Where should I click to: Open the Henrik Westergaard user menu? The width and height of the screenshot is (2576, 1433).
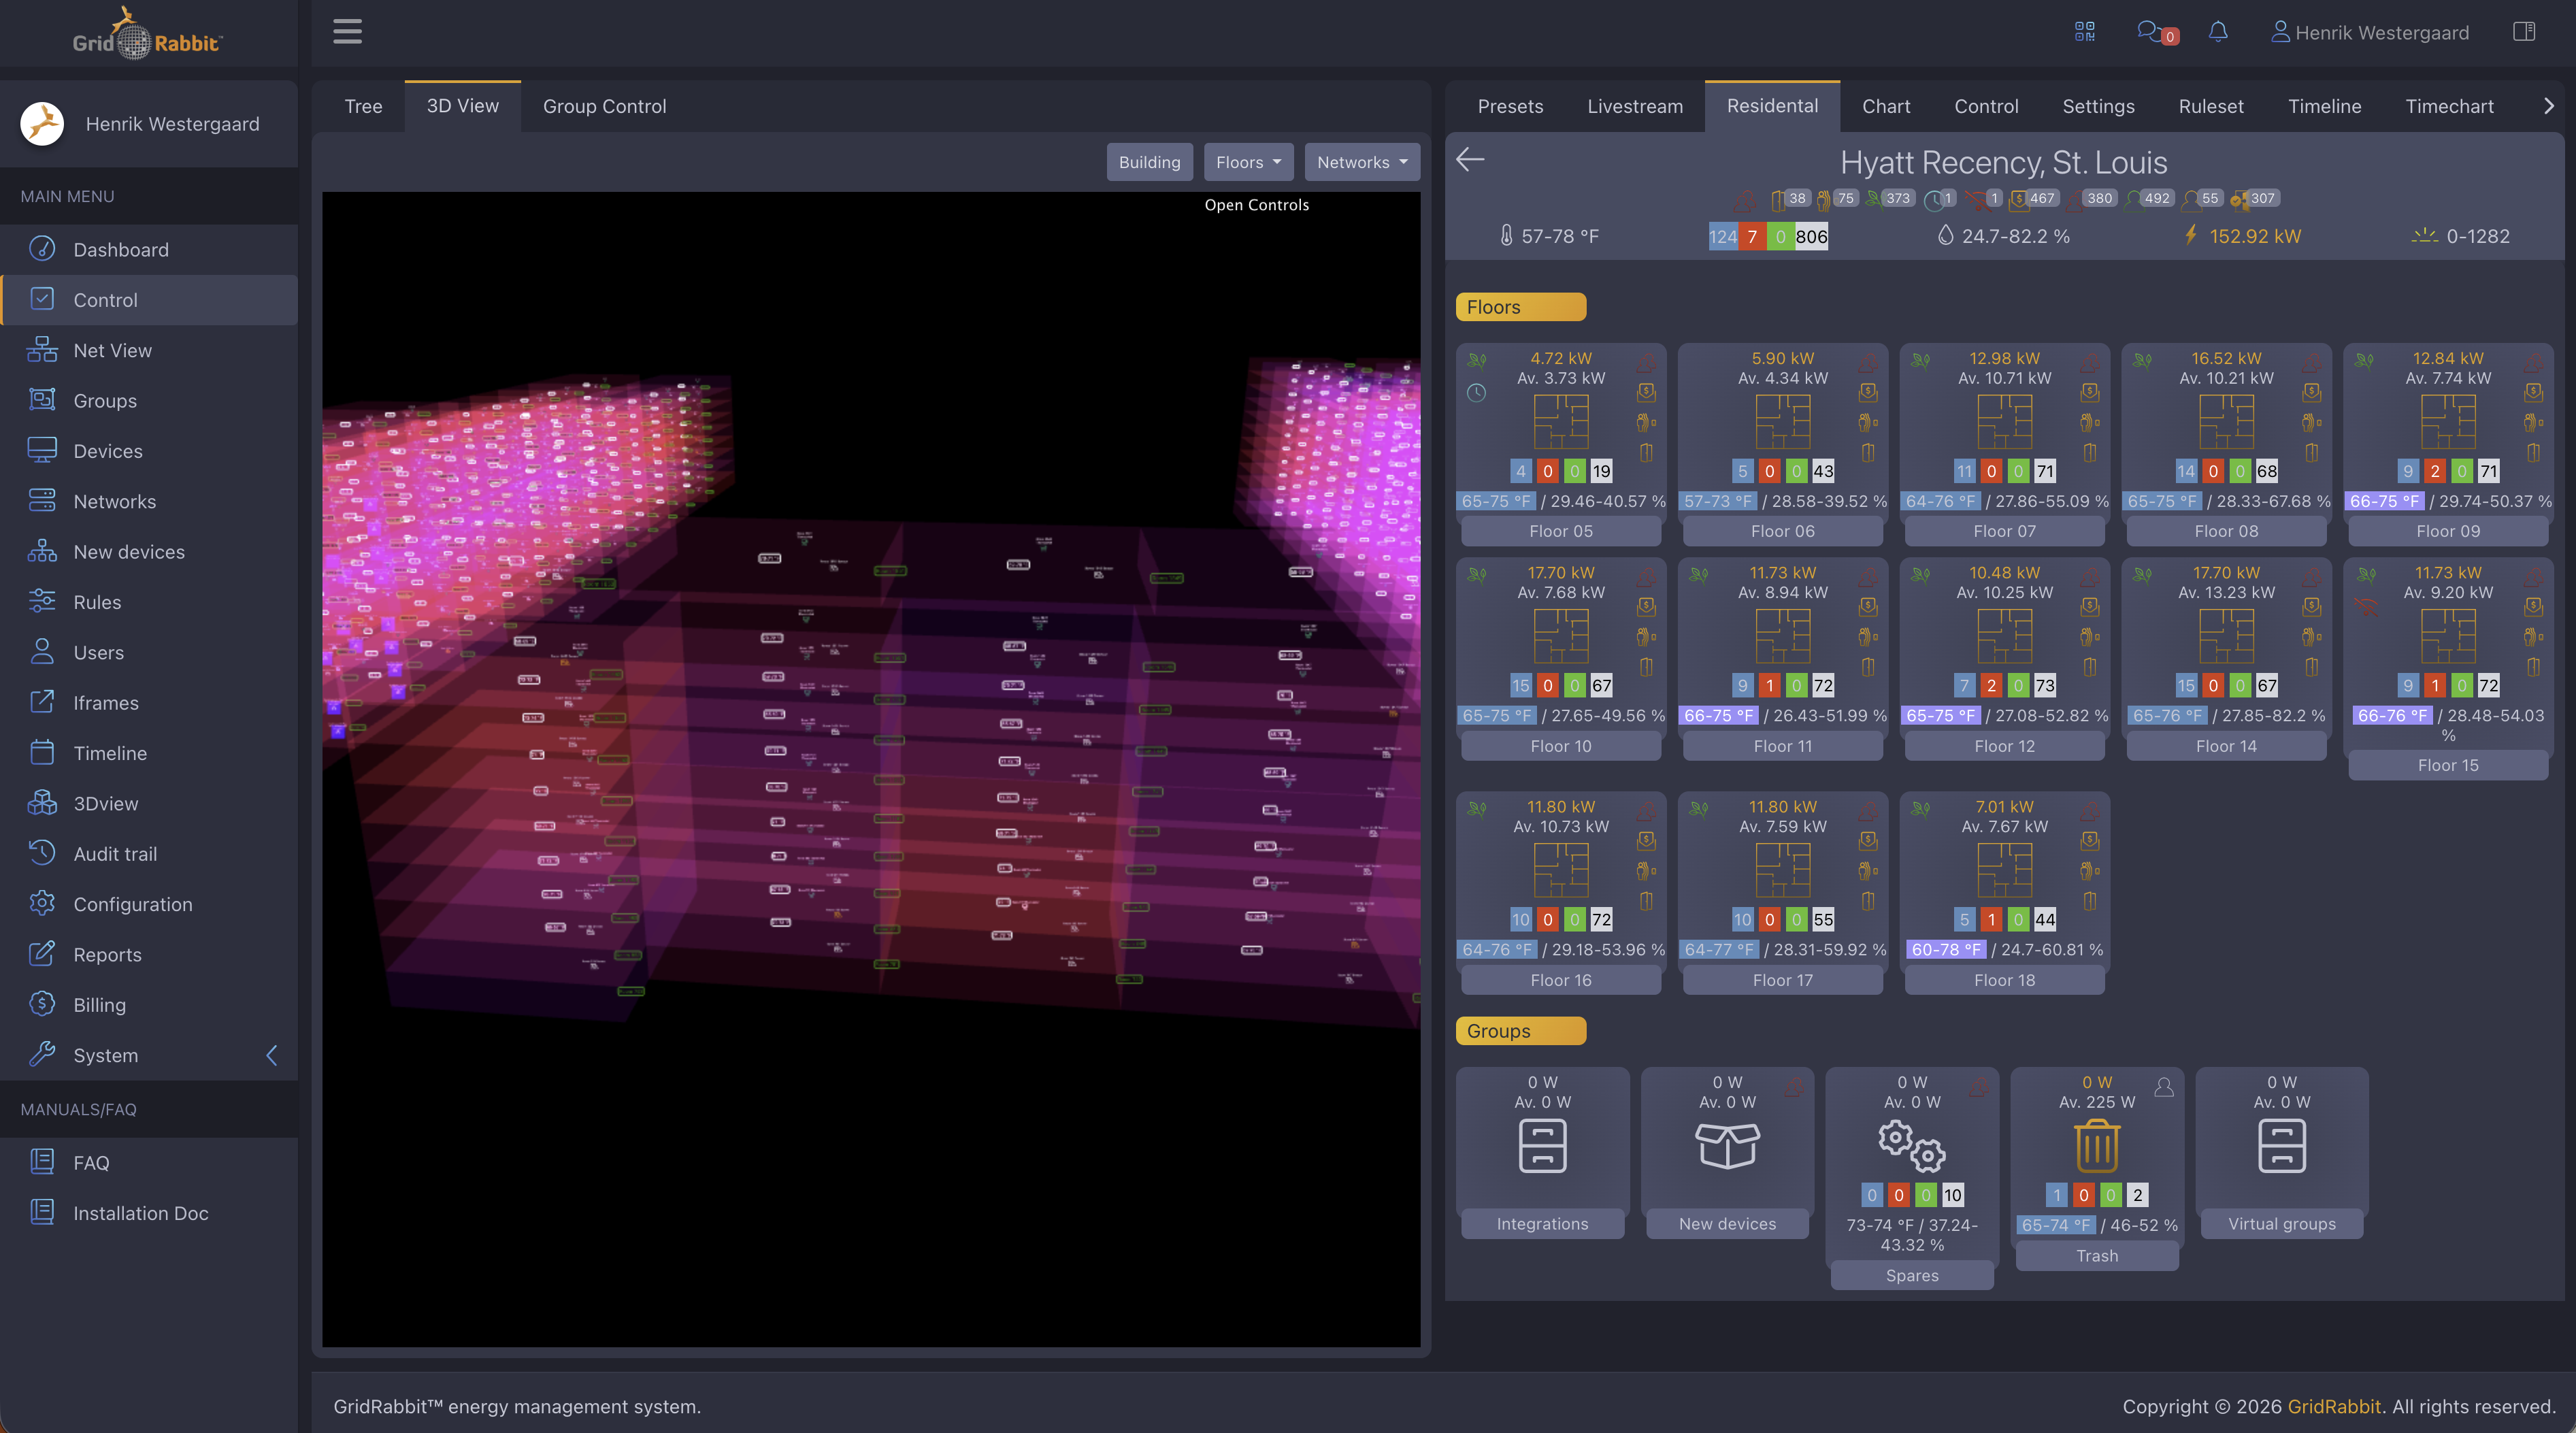pos(2369,32)
